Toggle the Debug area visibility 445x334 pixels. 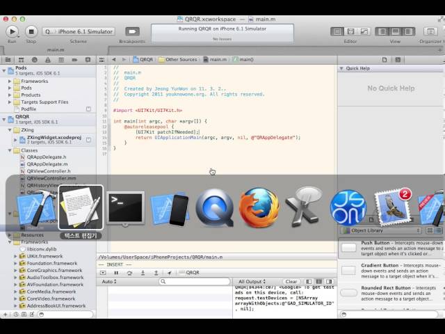[396, 31]
